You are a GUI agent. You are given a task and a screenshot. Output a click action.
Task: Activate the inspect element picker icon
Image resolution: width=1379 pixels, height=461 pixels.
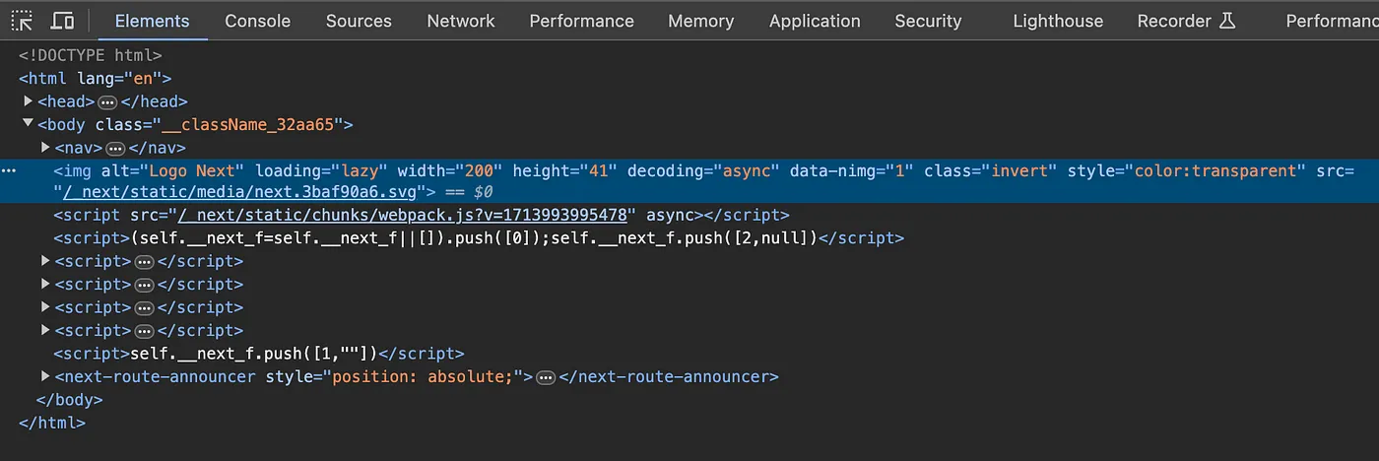pos(22,21)
